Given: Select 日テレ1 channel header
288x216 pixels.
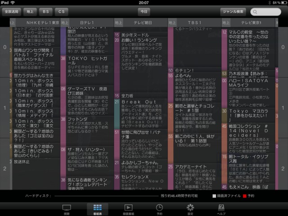Looking at the screenshot, I should pos(87,22).
